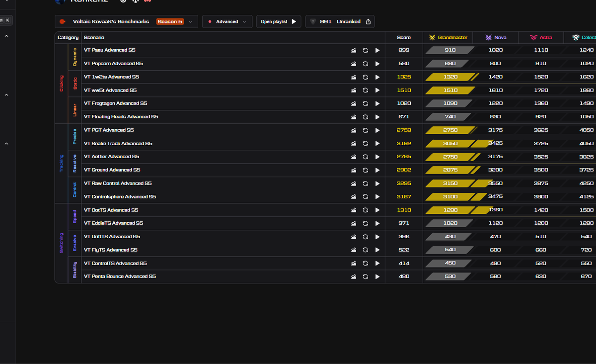Screen dimensions: 596x364
Task: Play the VT Pasu Advanced S5 scenario
Action: [x=377, y=50]
